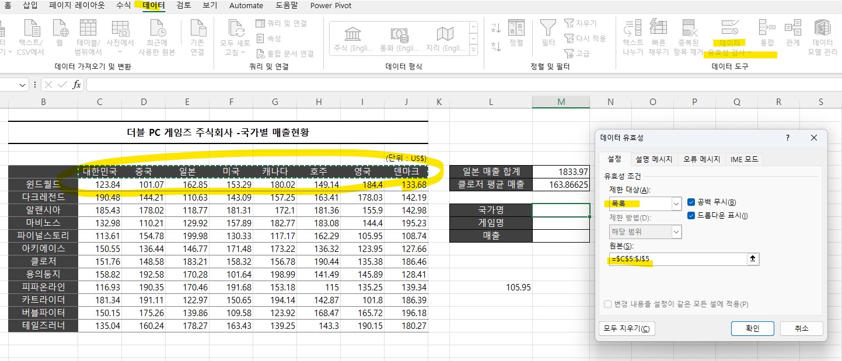Click the 기존 연결 icon
The height and width of the screenshot is (361, 842).
coord(197,29)
